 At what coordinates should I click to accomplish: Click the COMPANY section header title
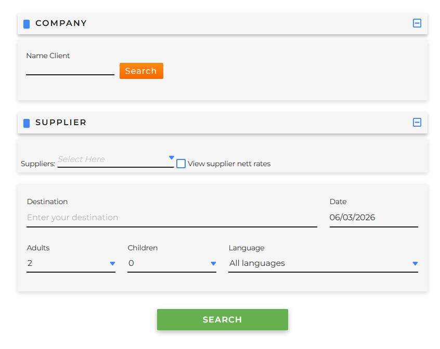(x=61, y=23)
